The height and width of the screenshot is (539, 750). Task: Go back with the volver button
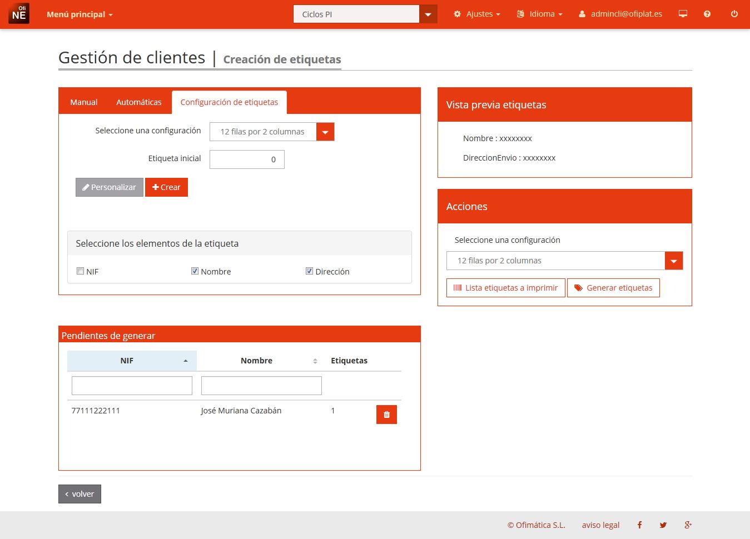(80, 494)
